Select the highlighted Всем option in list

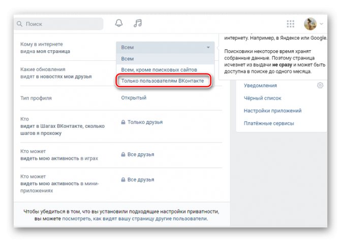(165, 59)
